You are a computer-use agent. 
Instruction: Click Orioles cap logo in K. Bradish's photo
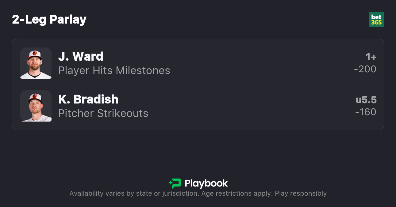(35, 96)
